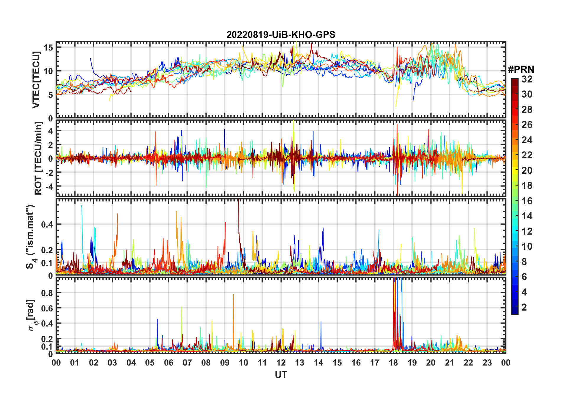Click the orange sigma-phi spike near 09:30 UT
This screenshot has width=562, height=393.
point(233,322)
